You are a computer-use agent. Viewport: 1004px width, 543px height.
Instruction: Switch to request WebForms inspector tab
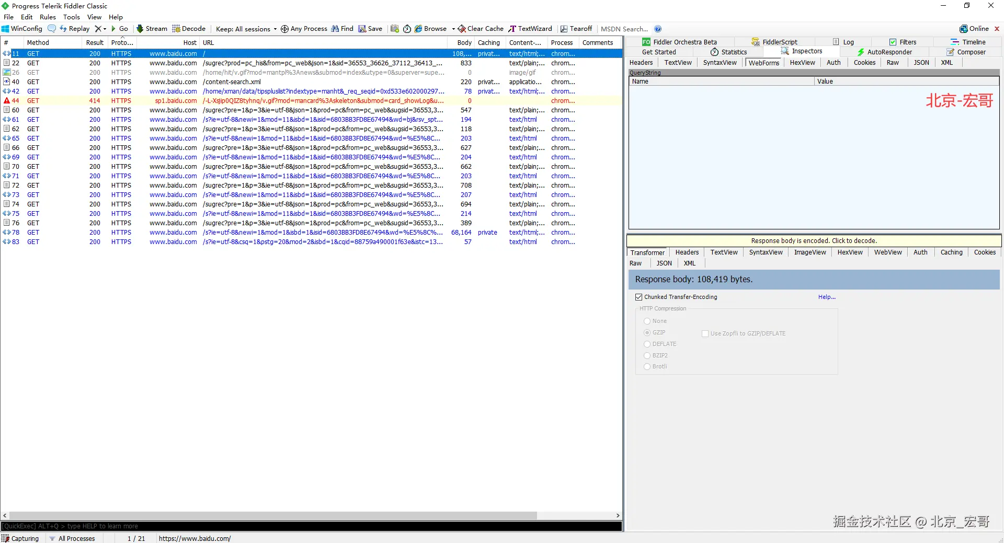pos(764,63)
